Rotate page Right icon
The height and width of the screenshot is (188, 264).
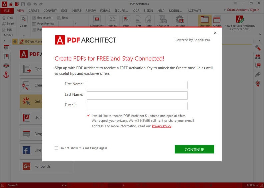pyautogui.click(x=148, y=19)
